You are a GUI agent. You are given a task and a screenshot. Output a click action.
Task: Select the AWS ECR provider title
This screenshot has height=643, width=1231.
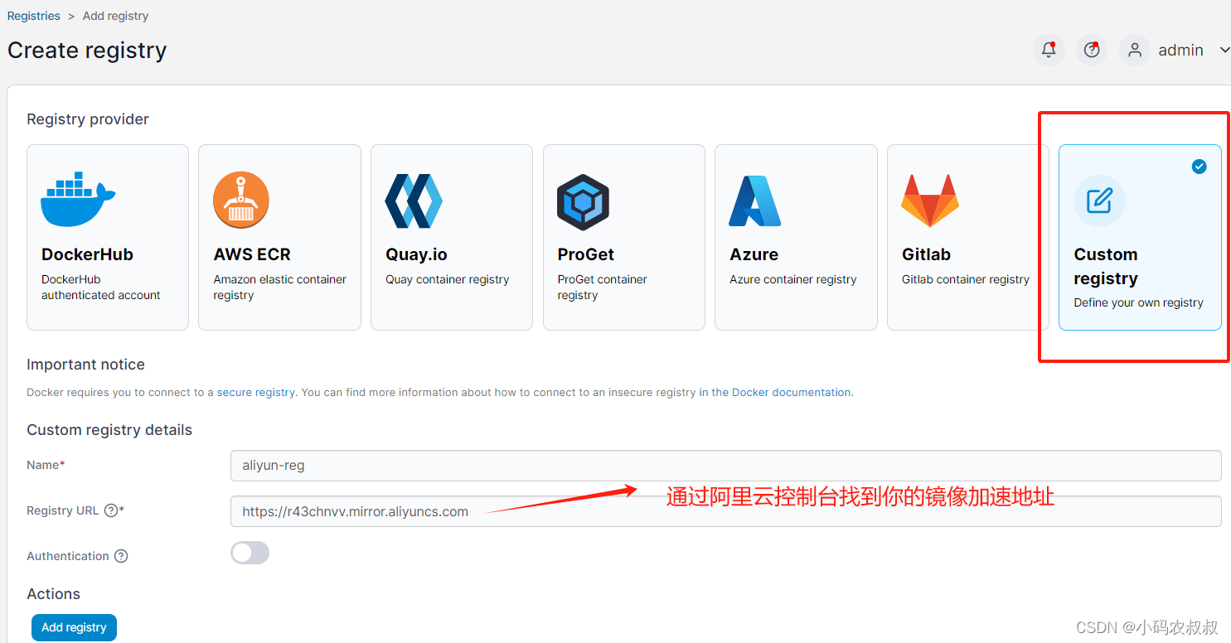(x=252, y=254)
